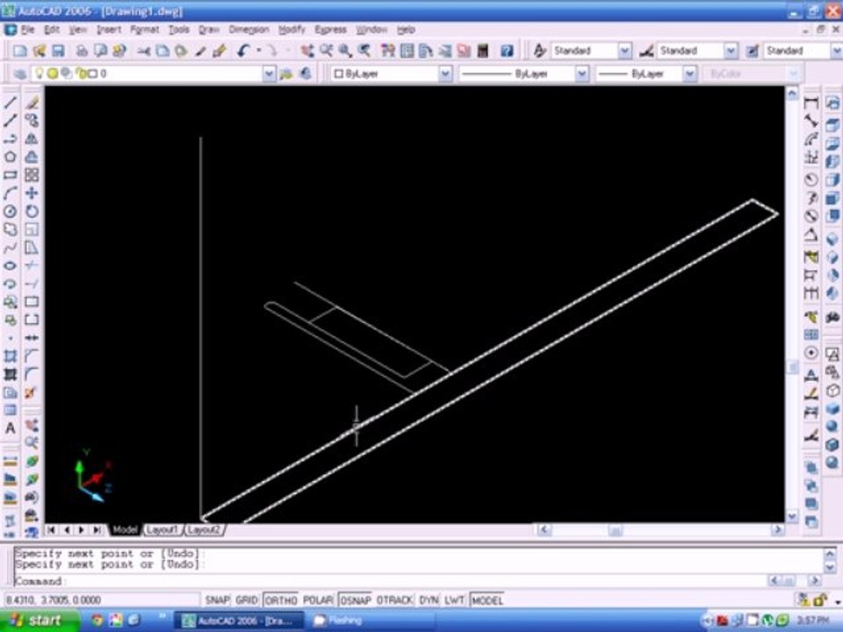Viewport: 843px width, 632px height.
Task: Click the Offset modify tool
Action: [x=32, y=157]
